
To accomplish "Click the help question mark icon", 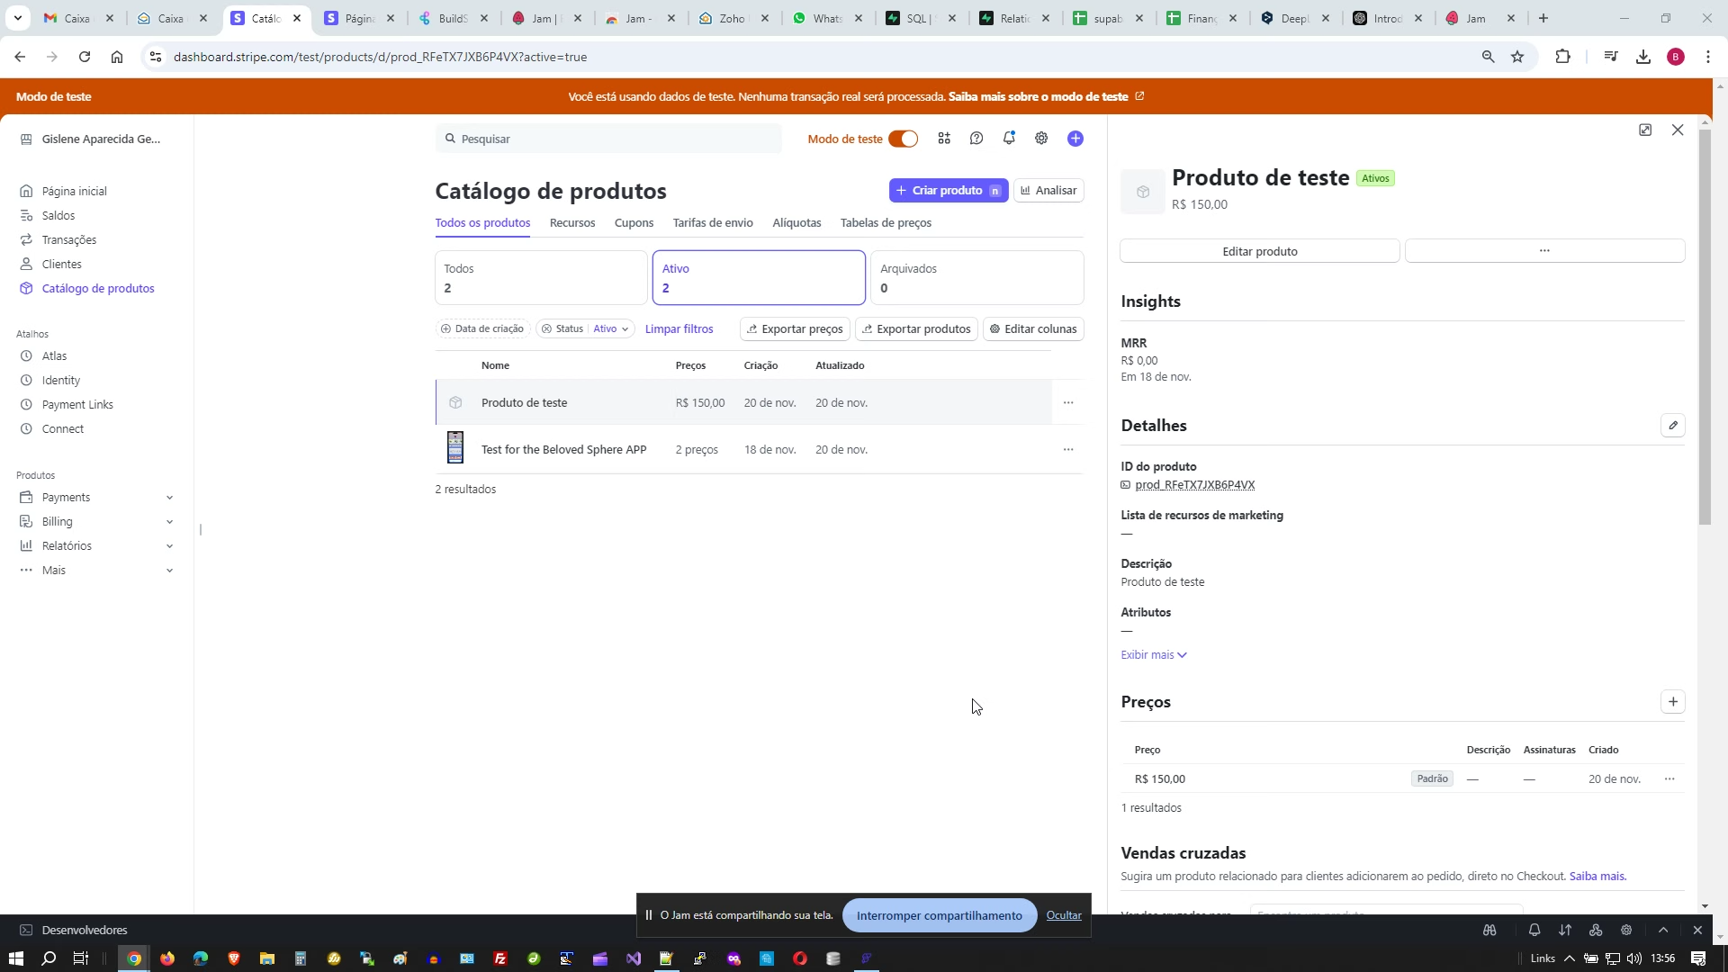I will (x=976, y=139).
